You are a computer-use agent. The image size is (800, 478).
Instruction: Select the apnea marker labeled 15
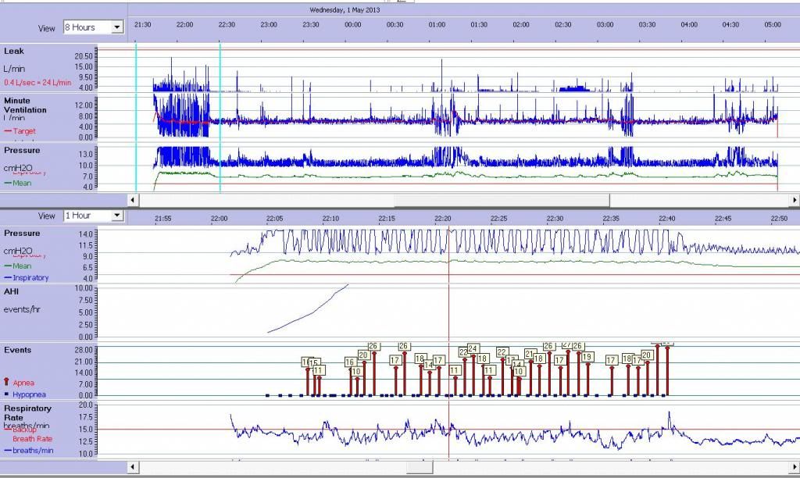point(315,362)
